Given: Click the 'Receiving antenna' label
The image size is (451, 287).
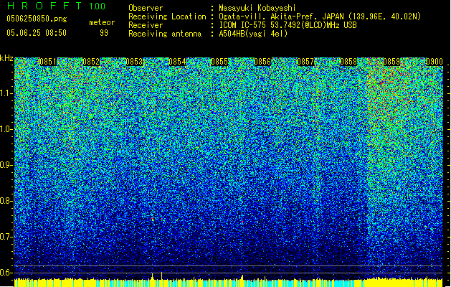Looking at the screenshot, I should point(165,34).
